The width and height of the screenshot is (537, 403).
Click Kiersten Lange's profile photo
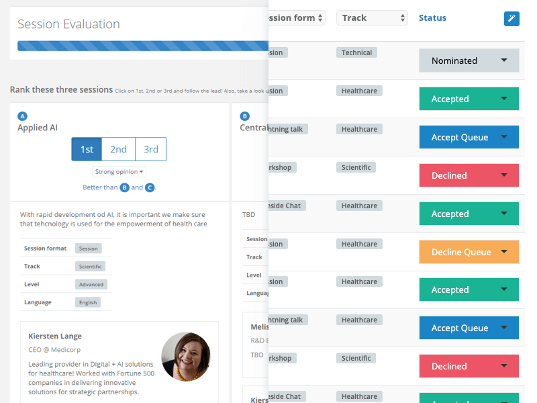(186, 357)
